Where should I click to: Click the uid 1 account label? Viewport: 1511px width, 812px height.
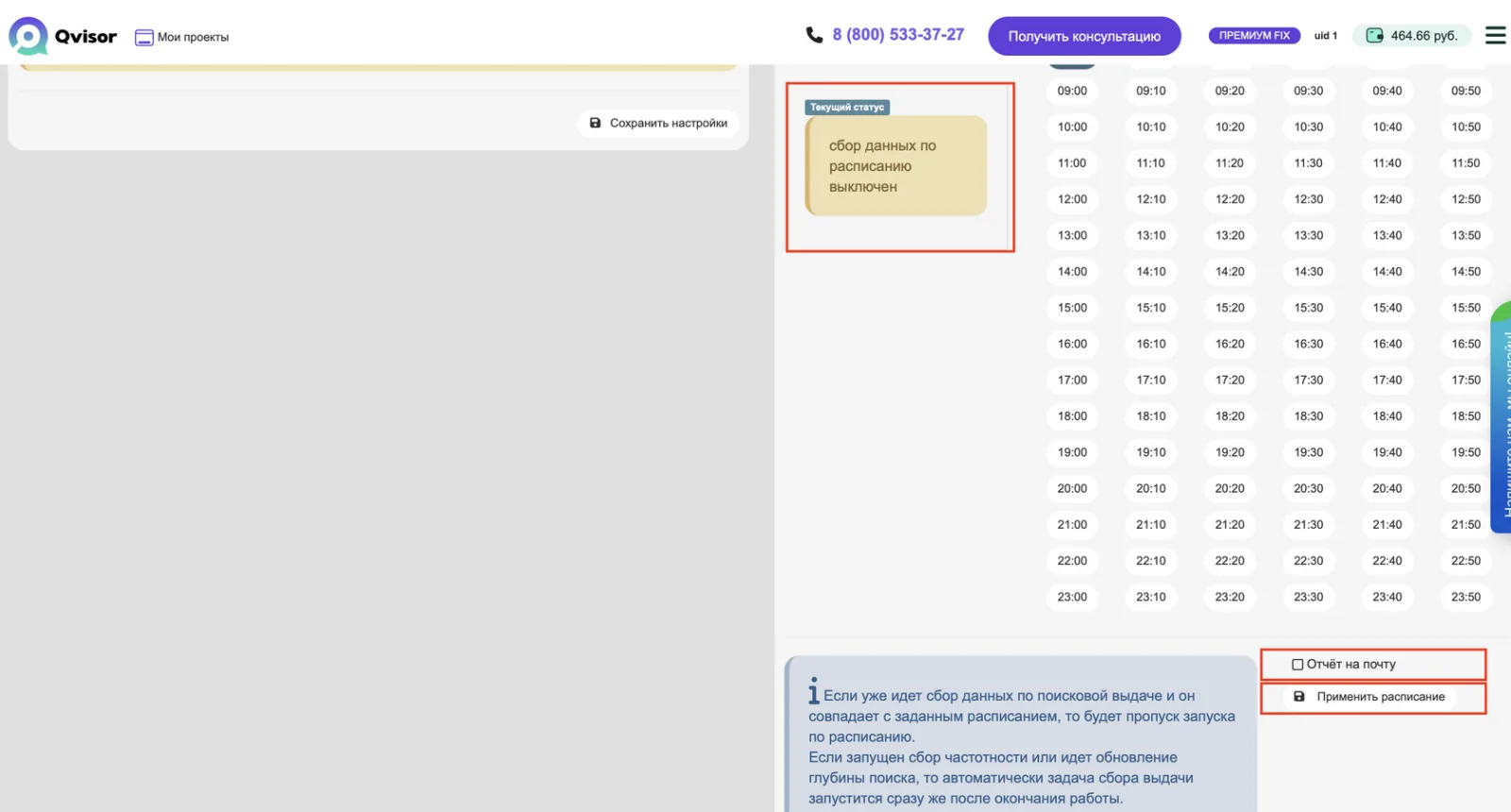[x=1326, y=36]
